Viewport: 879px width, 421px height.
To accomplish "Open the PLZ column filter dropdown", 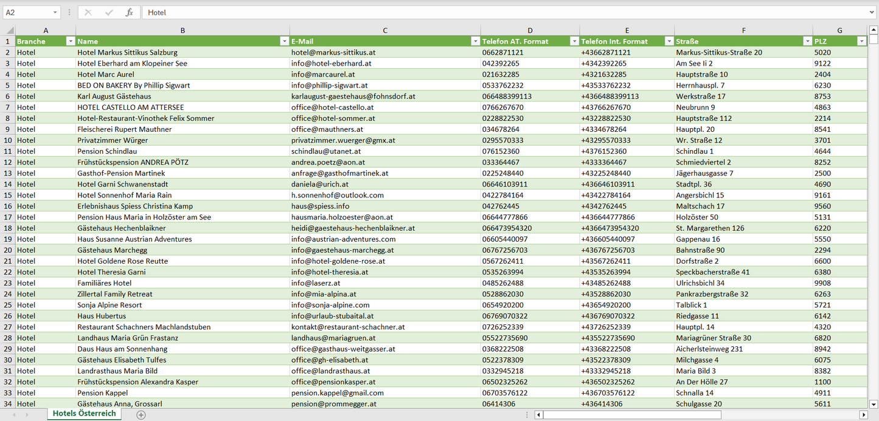I will pos(861,41).
